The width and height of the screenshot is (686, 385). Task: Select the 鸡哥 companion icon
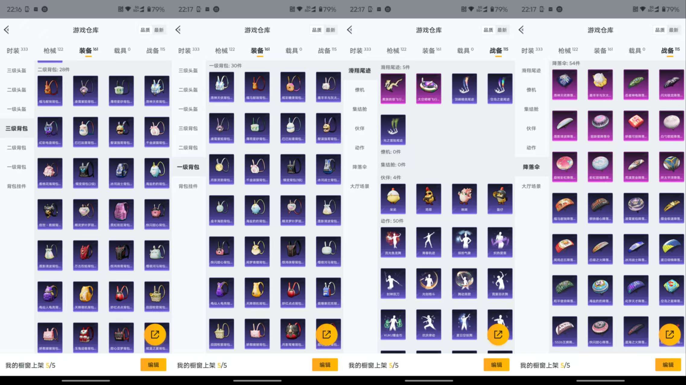coord(428,199)
